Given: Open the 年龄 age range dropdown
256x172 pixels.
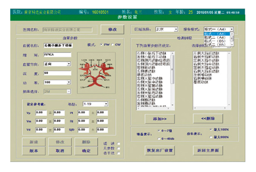Looking at the screenshot, I should 105,103.
